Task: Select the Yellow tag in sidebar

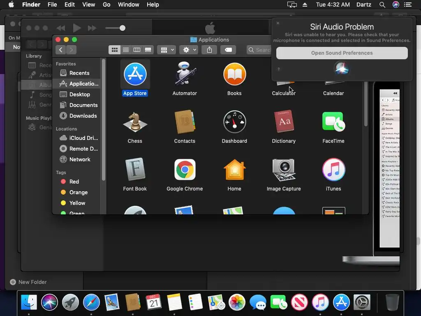Action: coord(76,203)
